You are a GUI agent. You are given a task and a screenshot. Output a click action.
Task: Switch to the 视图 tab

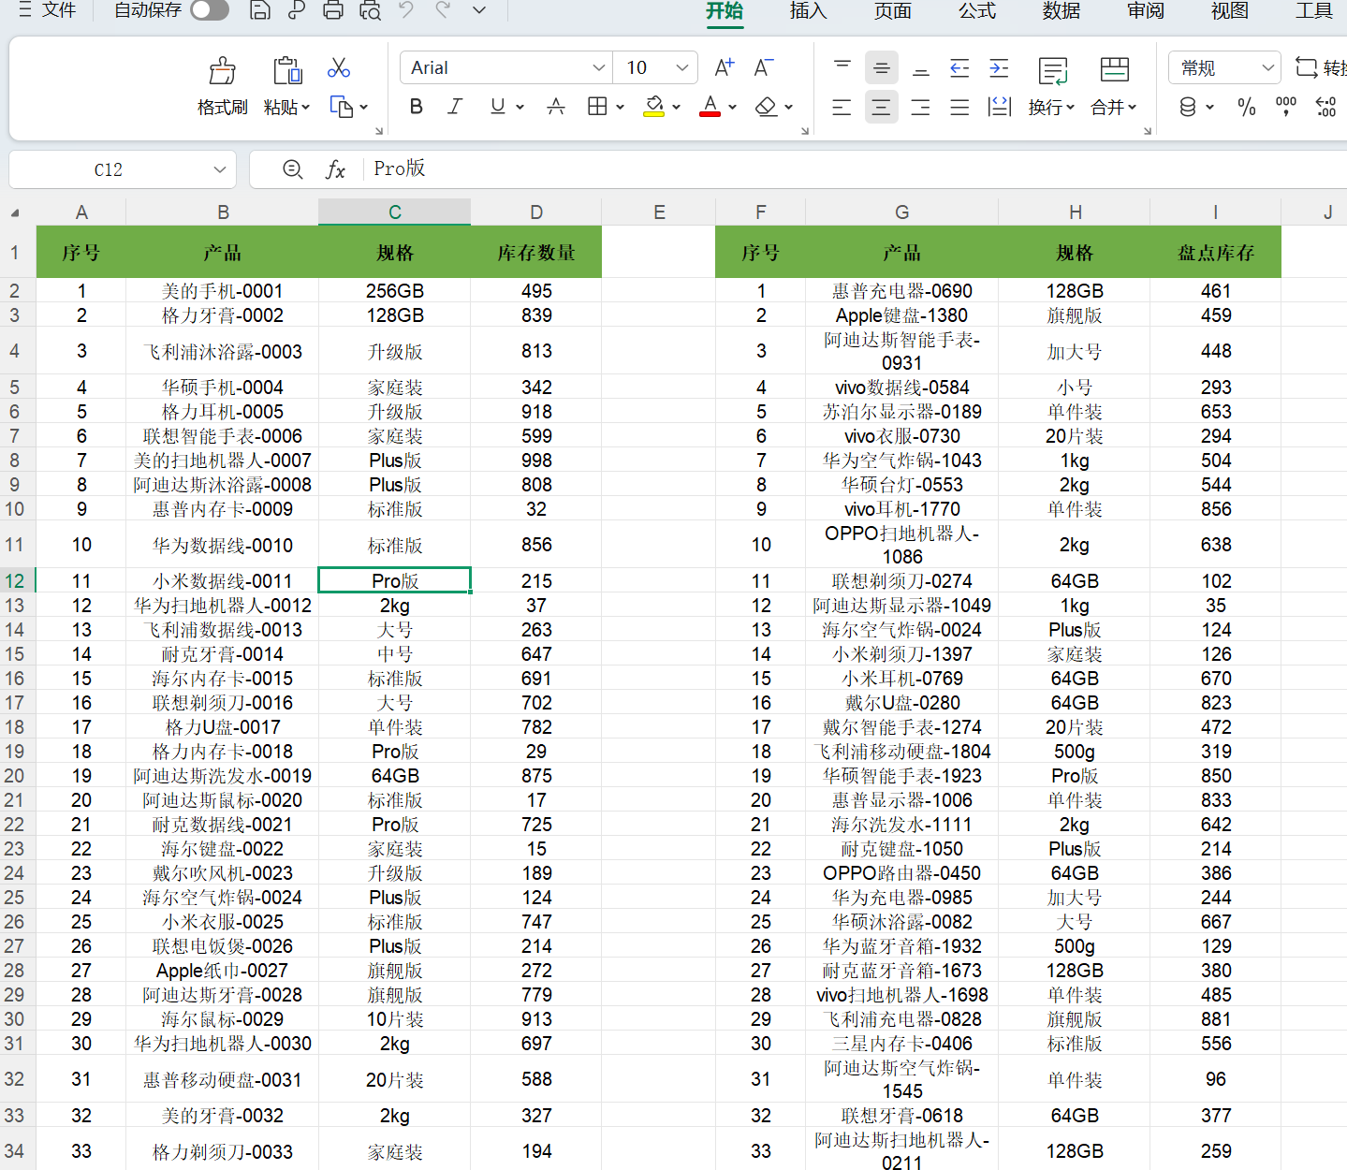(x=1229, y=11)
